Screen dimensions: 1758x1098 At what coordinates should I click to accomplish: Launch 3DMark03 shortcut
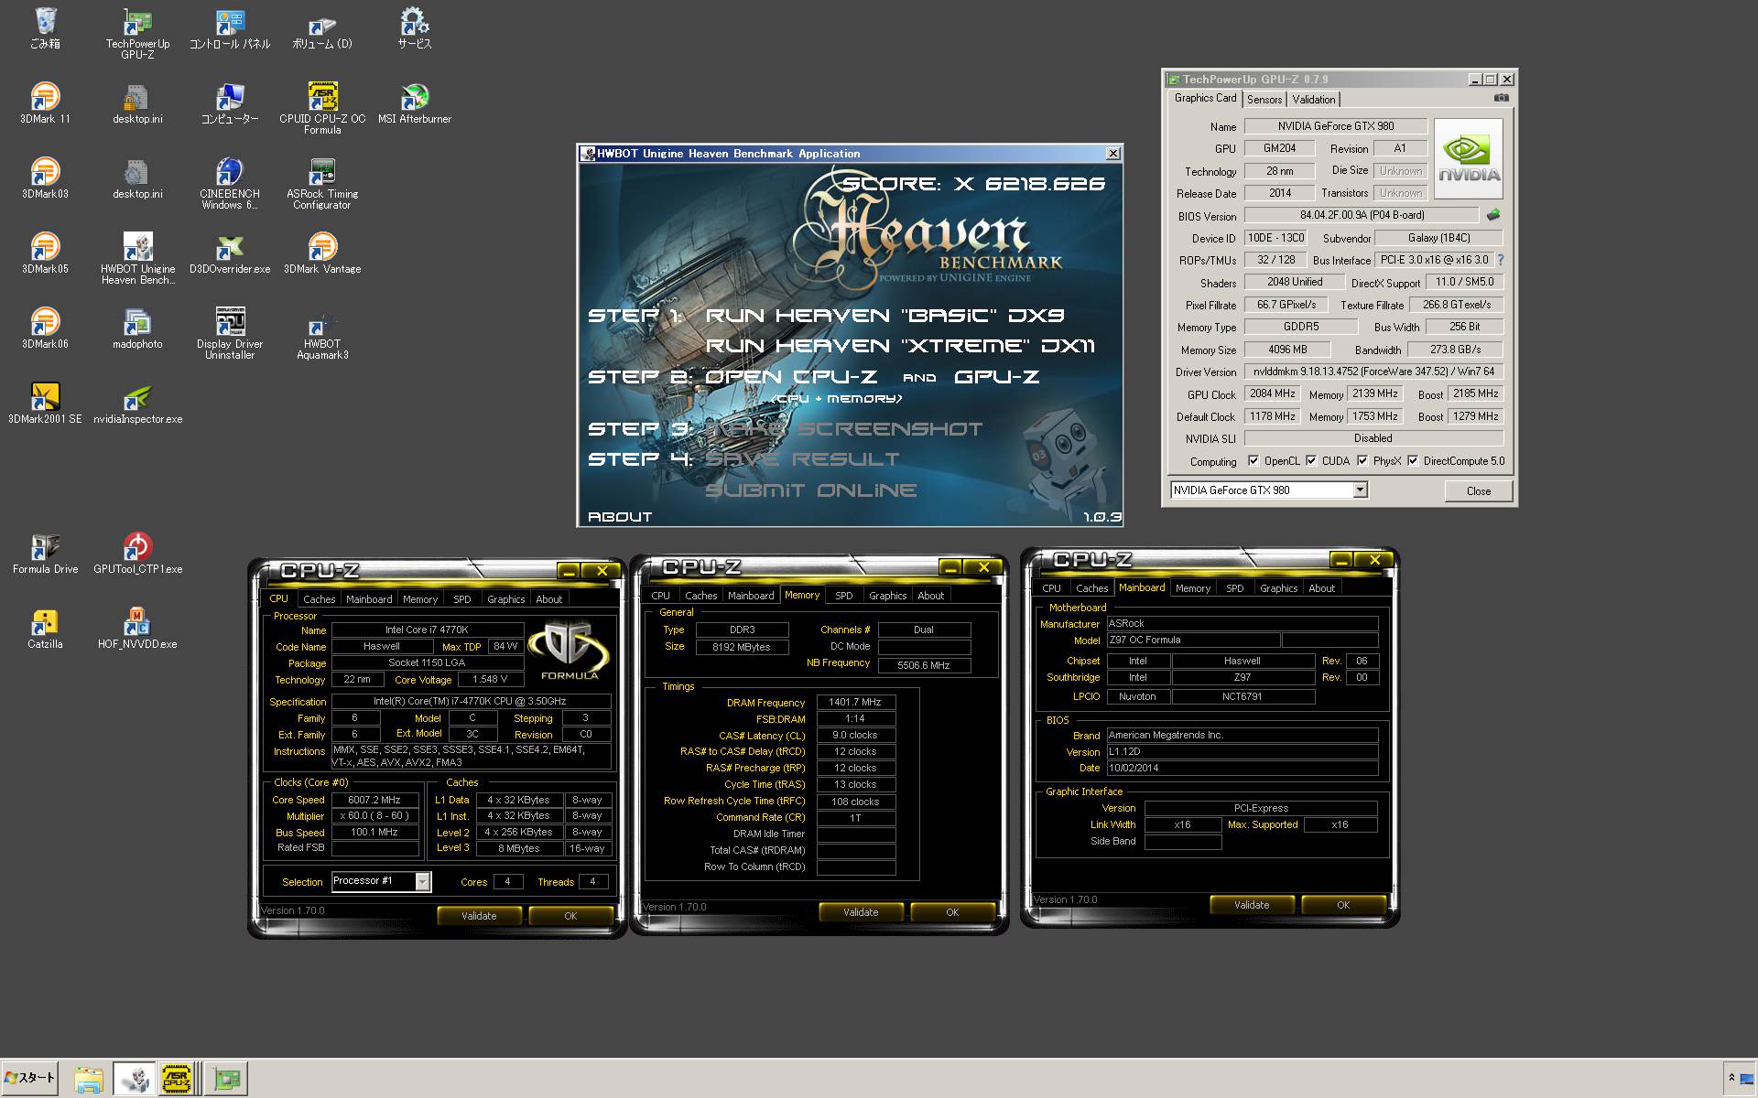(x=45, y=178)
